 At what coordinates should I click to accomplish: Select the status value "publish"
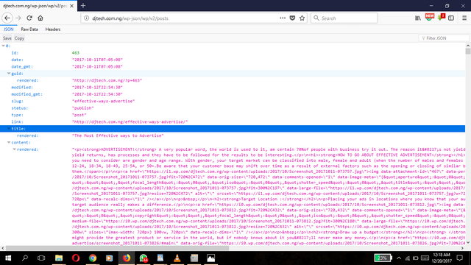click(83, 108)
